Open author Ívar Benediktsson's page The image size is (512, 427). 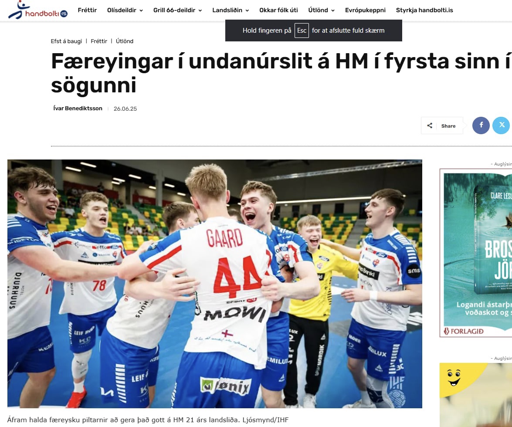(78, 108)
